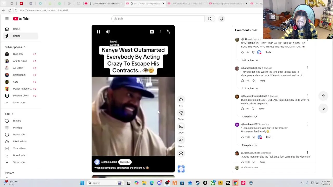Go to previous Short with up arrow

pyautogui.click(x=323, y=96)
